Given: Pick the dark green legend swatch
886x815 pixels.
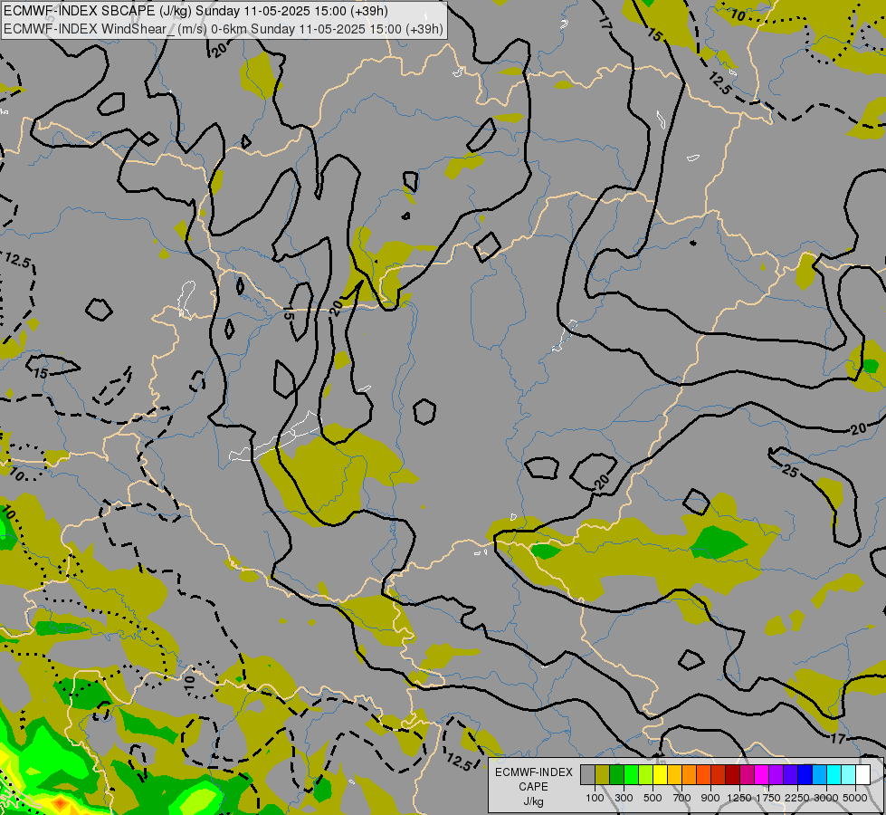Looking at the screenshot, I should (616, 774).
